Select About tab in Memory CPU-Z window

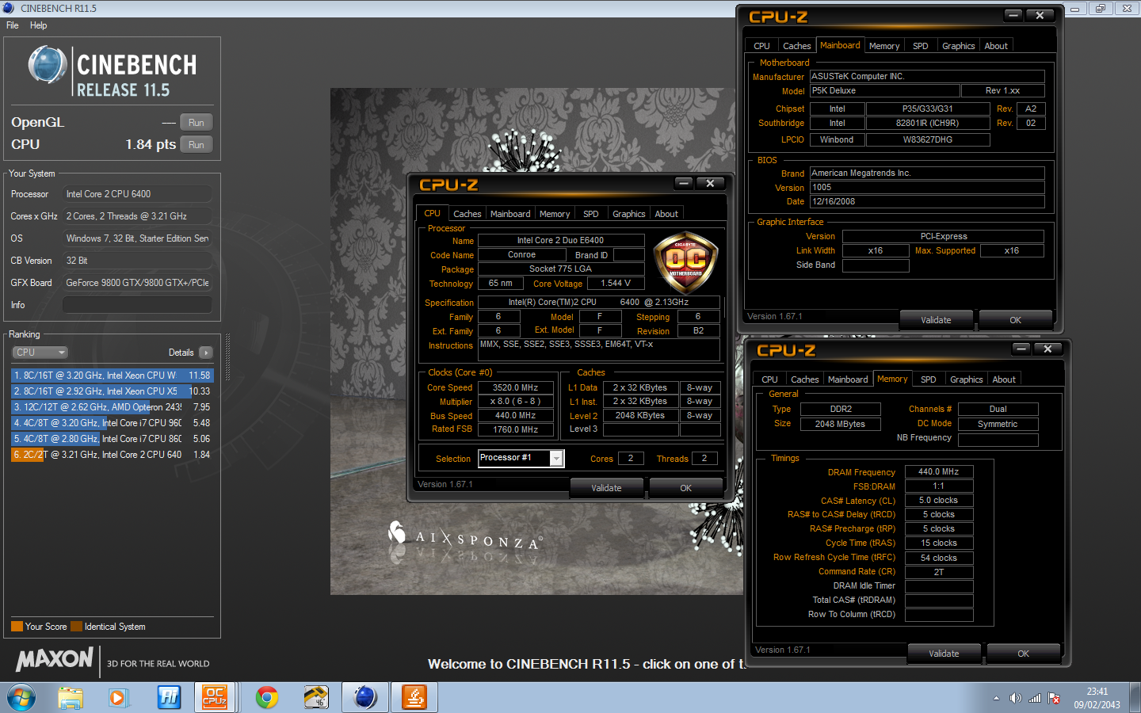[x=1004, y=379]
